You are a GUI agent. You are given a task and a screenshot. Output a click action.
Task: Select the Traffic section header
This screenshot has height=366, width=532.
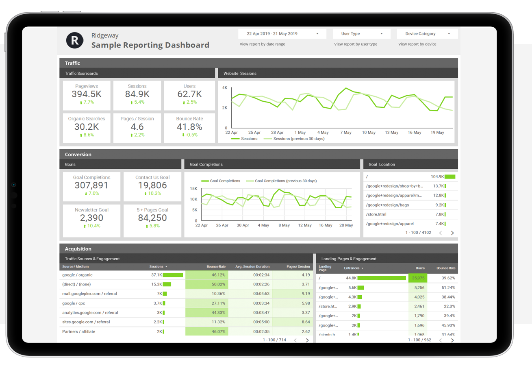72,63
